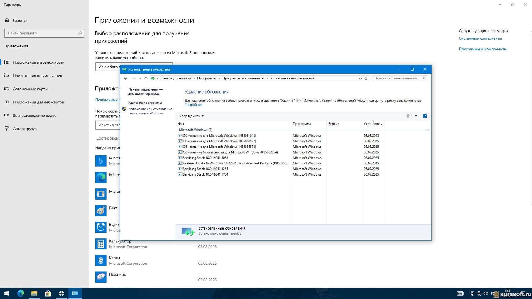Open Microsoft Store from the taskbar
Screen dimensions: 532x299
click(x=48, y=293)
